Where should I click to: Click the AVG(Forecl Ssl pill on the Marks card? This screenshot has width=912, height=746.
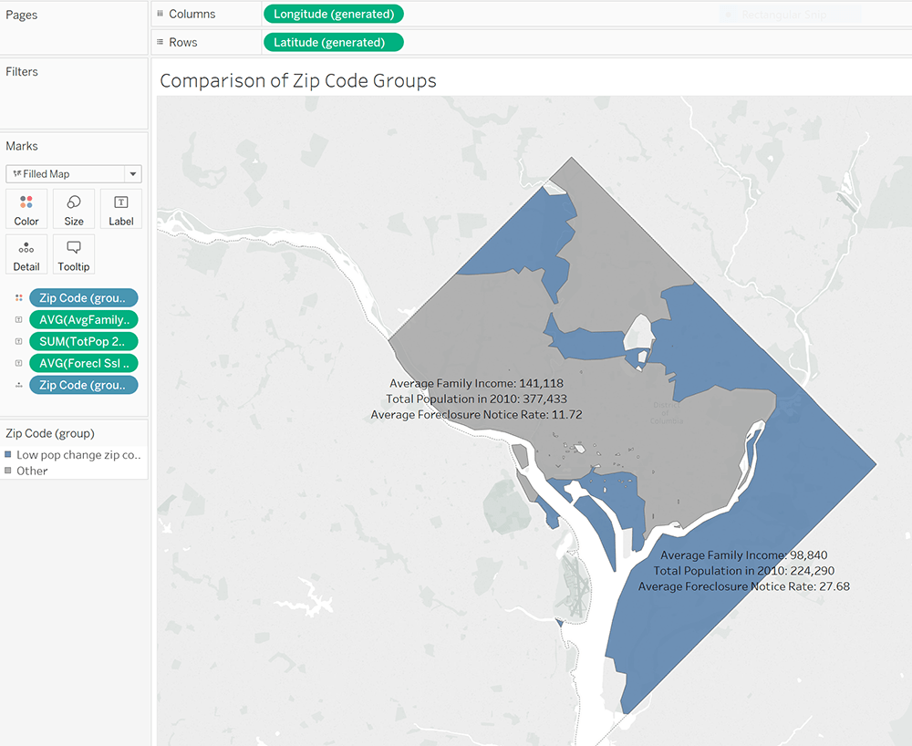[x=83, y=363]
